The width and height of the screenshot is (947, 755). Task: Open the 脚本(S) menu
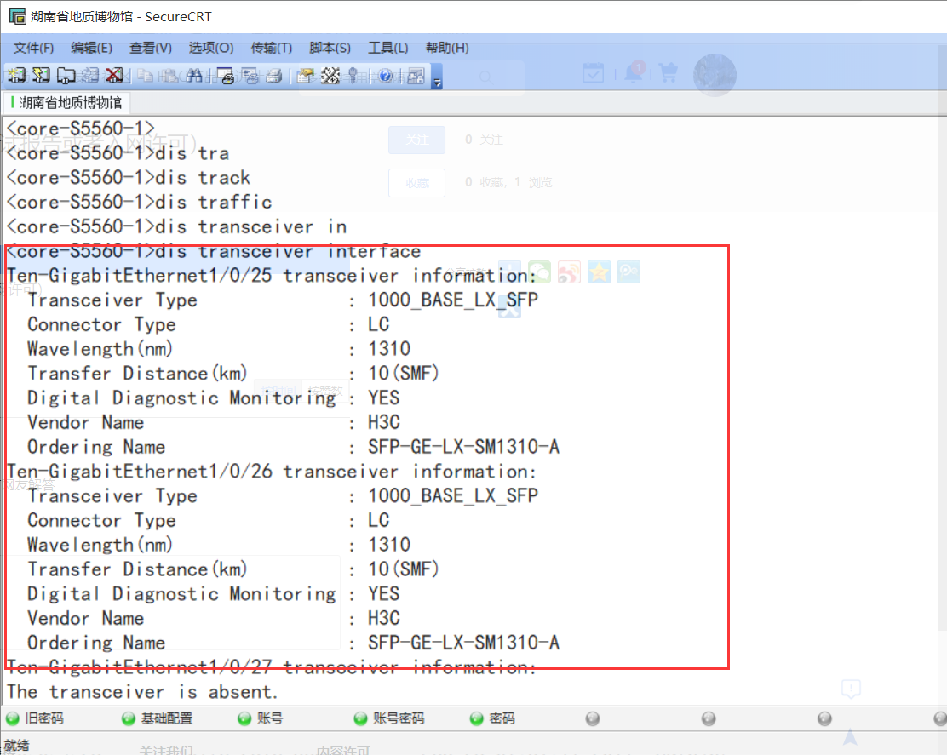tap(330, 49)
